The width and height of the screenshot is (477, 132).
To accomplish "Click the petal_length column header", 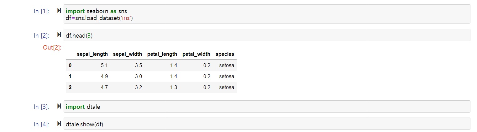I will pos(162,54).
